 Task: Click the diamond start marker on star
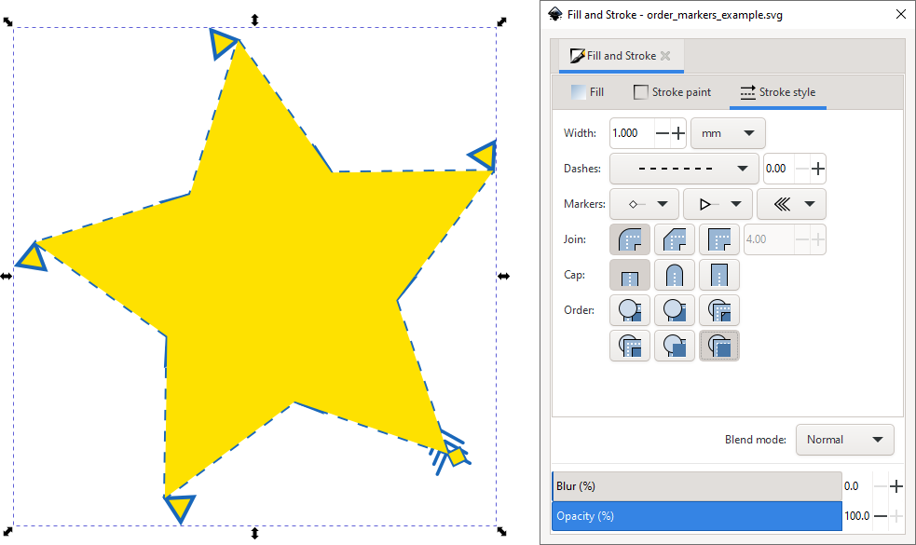456,455
